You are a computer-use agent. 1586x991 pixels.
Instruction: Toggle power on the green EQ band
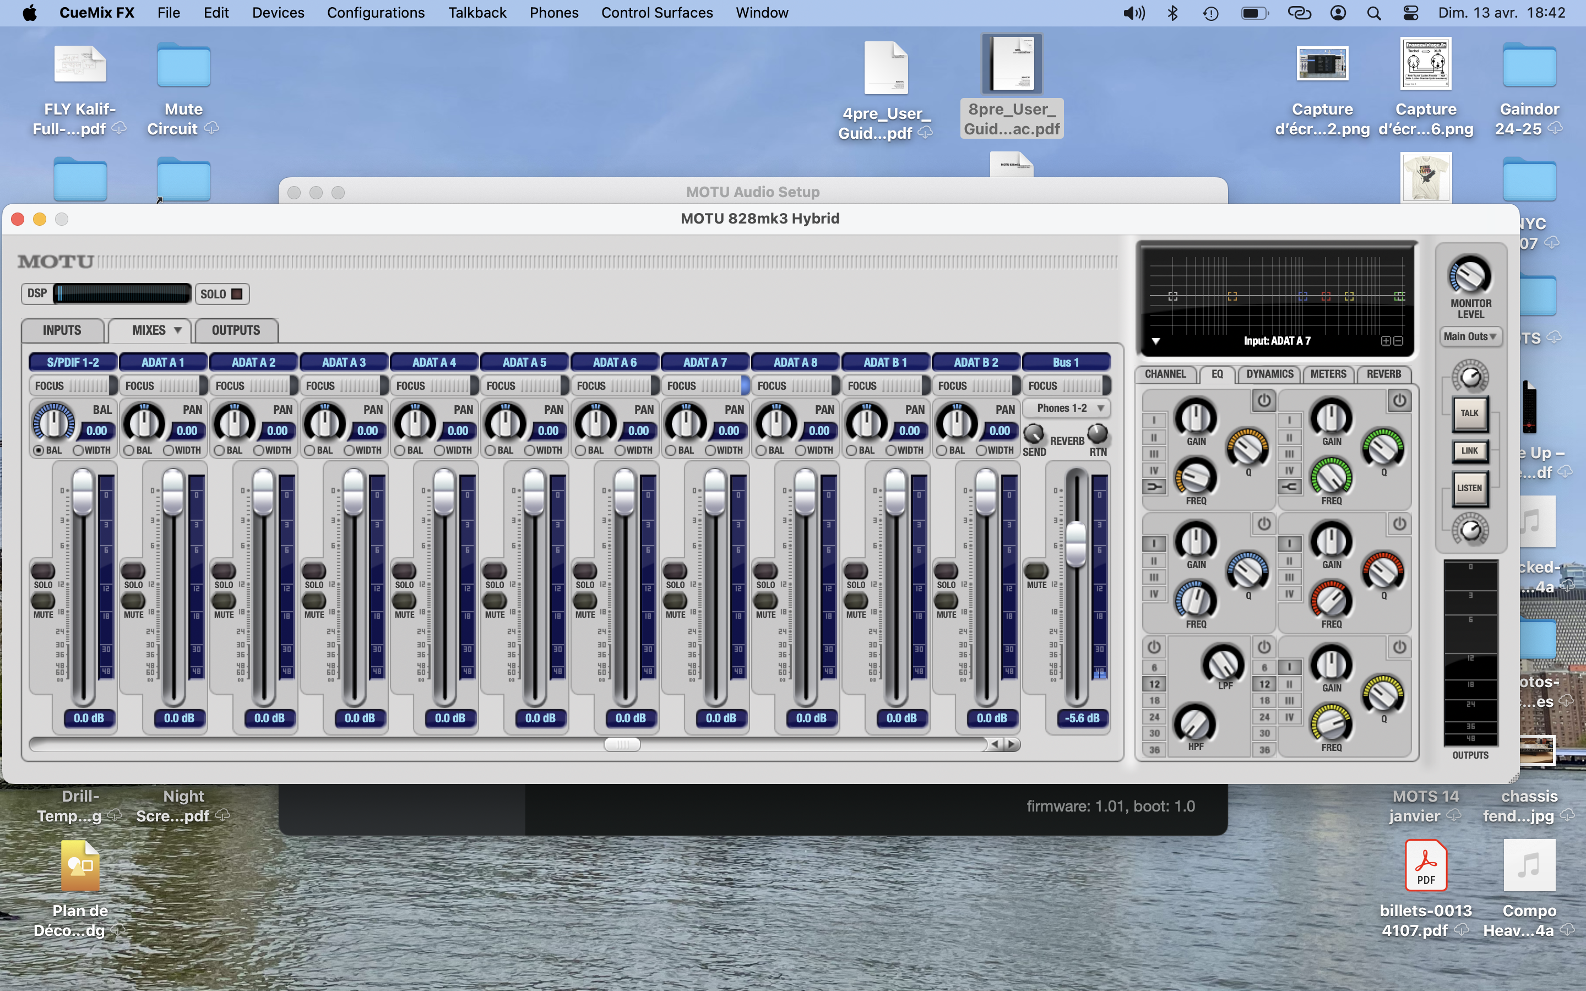[x=1399, y=400]
